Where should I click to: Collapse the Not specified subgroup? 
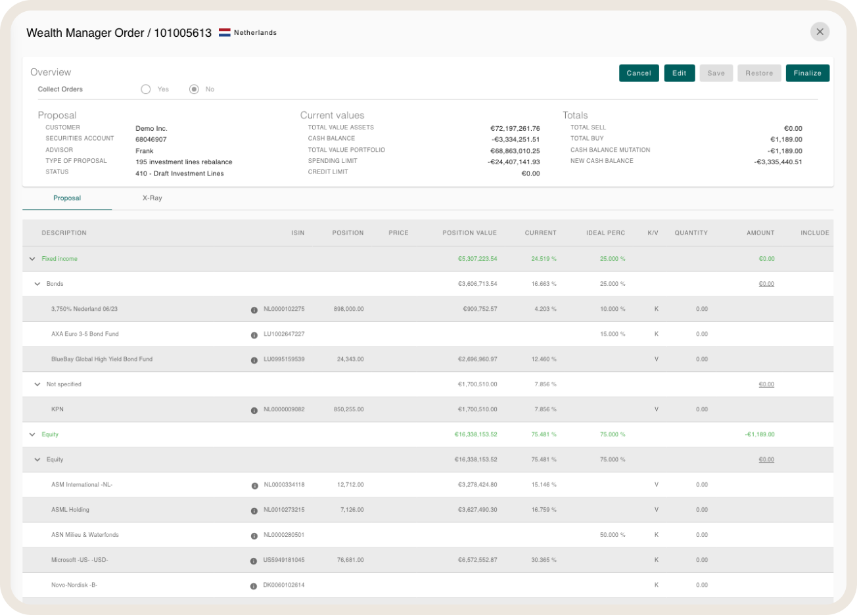37,384
